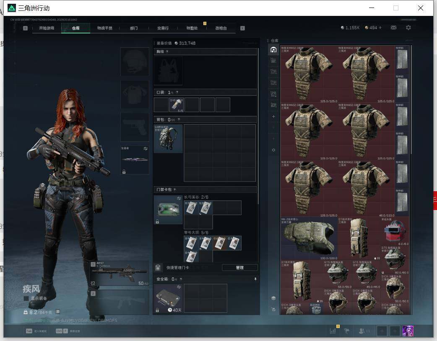437x341 pixels.
Task: Click the auto-sort icon at sidebar bottom
Action: tap(273, 309)
